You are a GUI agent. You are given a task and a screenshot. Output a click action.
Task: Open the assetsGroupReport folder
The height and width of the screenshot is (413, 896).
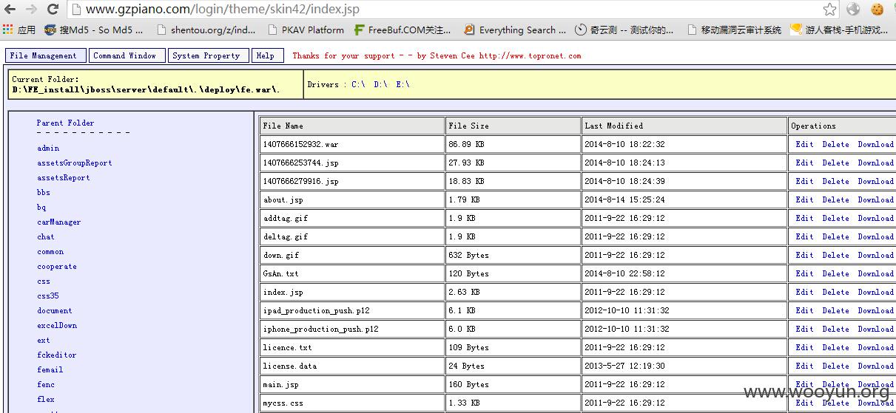pos(75,163)
